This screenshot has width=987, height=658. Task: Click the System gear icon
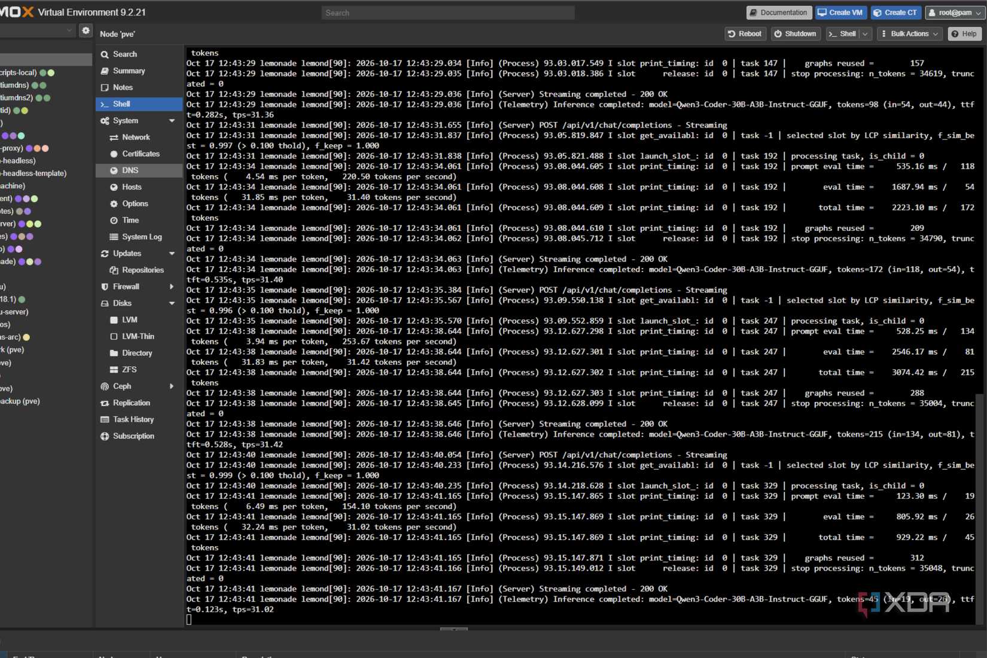point(105,121)
